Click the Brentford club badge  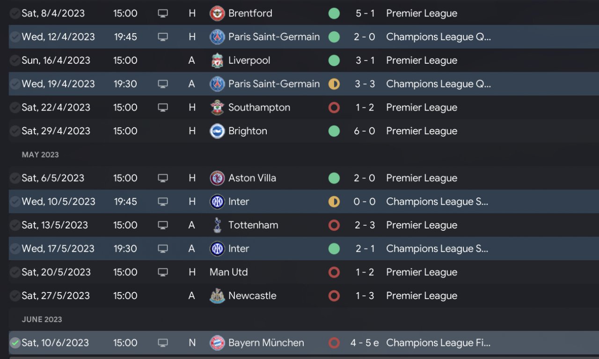point(217,13)
